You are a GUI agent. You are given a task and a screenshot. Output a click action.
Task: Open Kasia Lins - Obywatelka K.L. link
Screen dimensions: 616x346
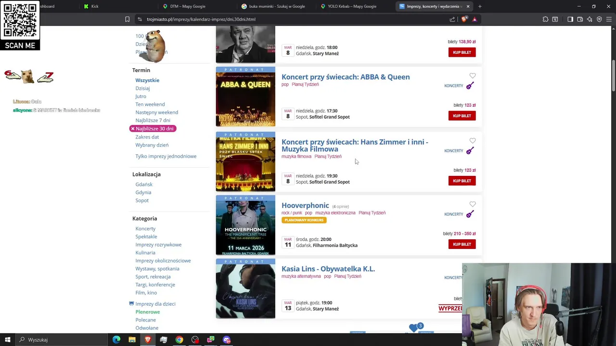328,269
